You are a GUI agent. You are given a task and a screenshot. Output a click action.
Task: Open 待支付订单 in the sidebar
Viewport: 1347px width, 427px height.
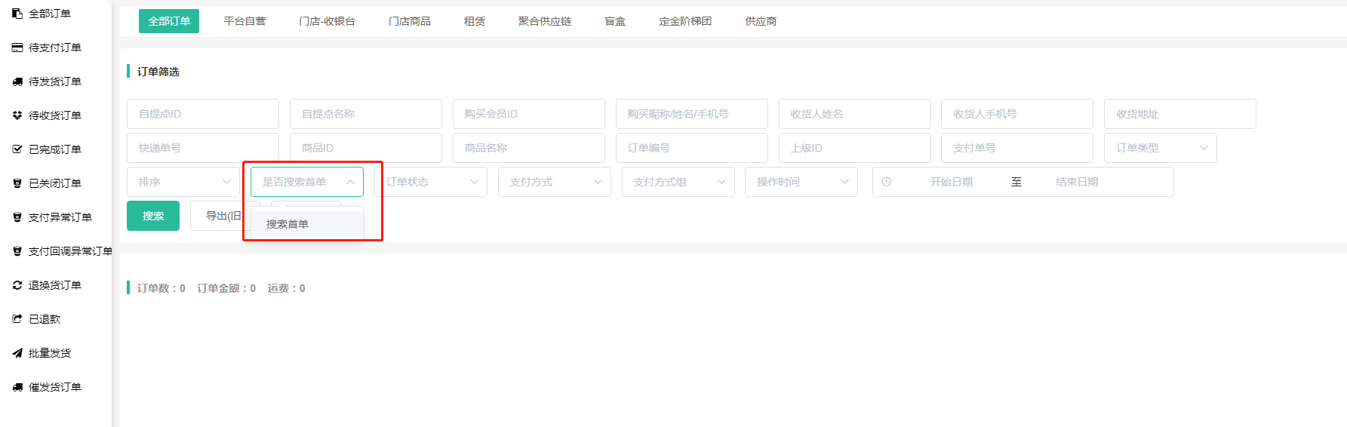click(x=55, y=48)
